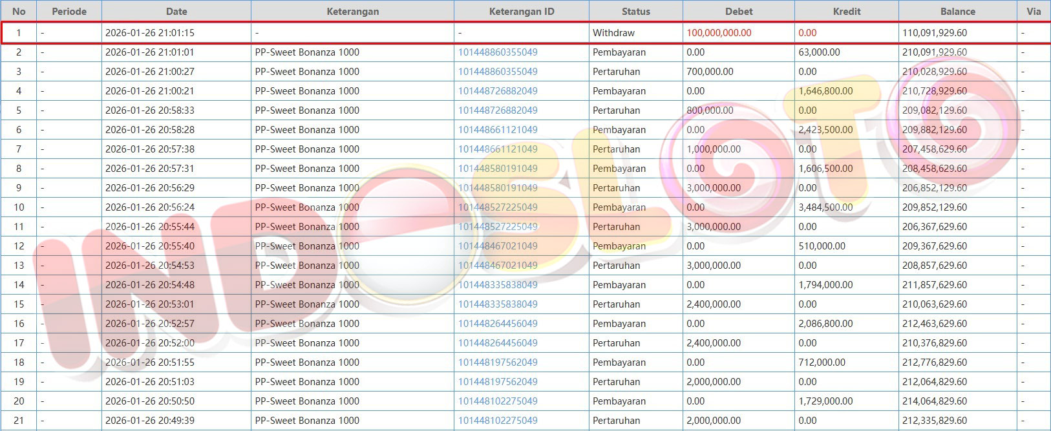This screenshot has width=1051, height=431.
Task: Click the Debet column header
Action: (x=738, y=11)
